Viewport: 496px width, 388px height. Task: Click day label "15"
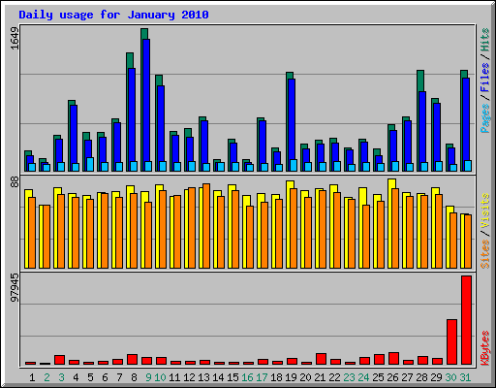[x=232, y=377]
